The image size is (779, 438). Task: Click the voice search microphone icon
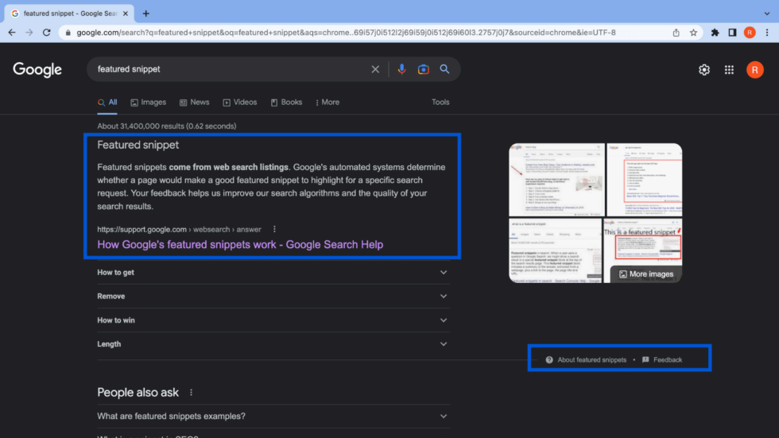click(401, 69)
